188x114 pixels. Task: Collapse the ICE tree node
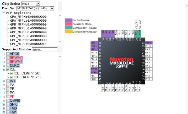click(4, 69)
